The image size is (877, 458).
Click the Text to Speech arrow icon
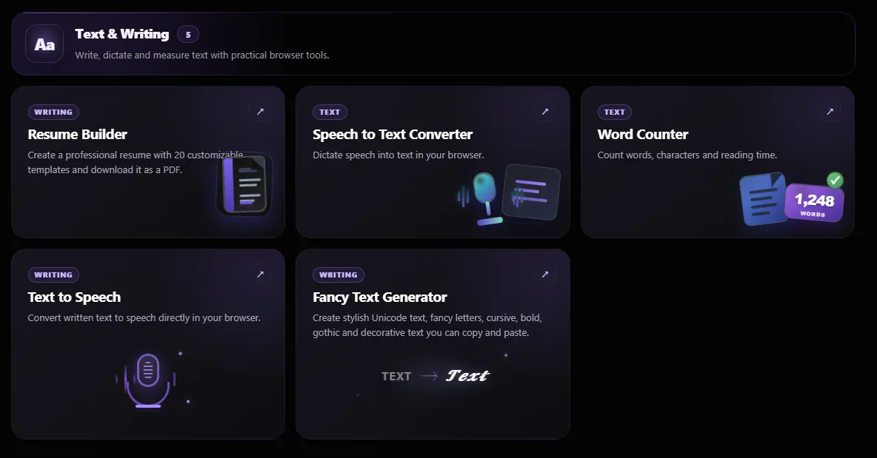click(x=260, y=275)
